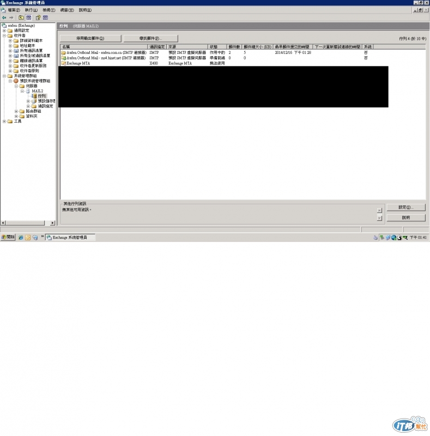
Task: Select the 伺服器 tree item
Action: (32, 86)
